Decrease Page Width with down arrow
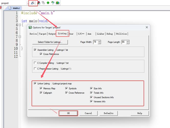This screenshot has height=128, width=170. coord(99,43)
